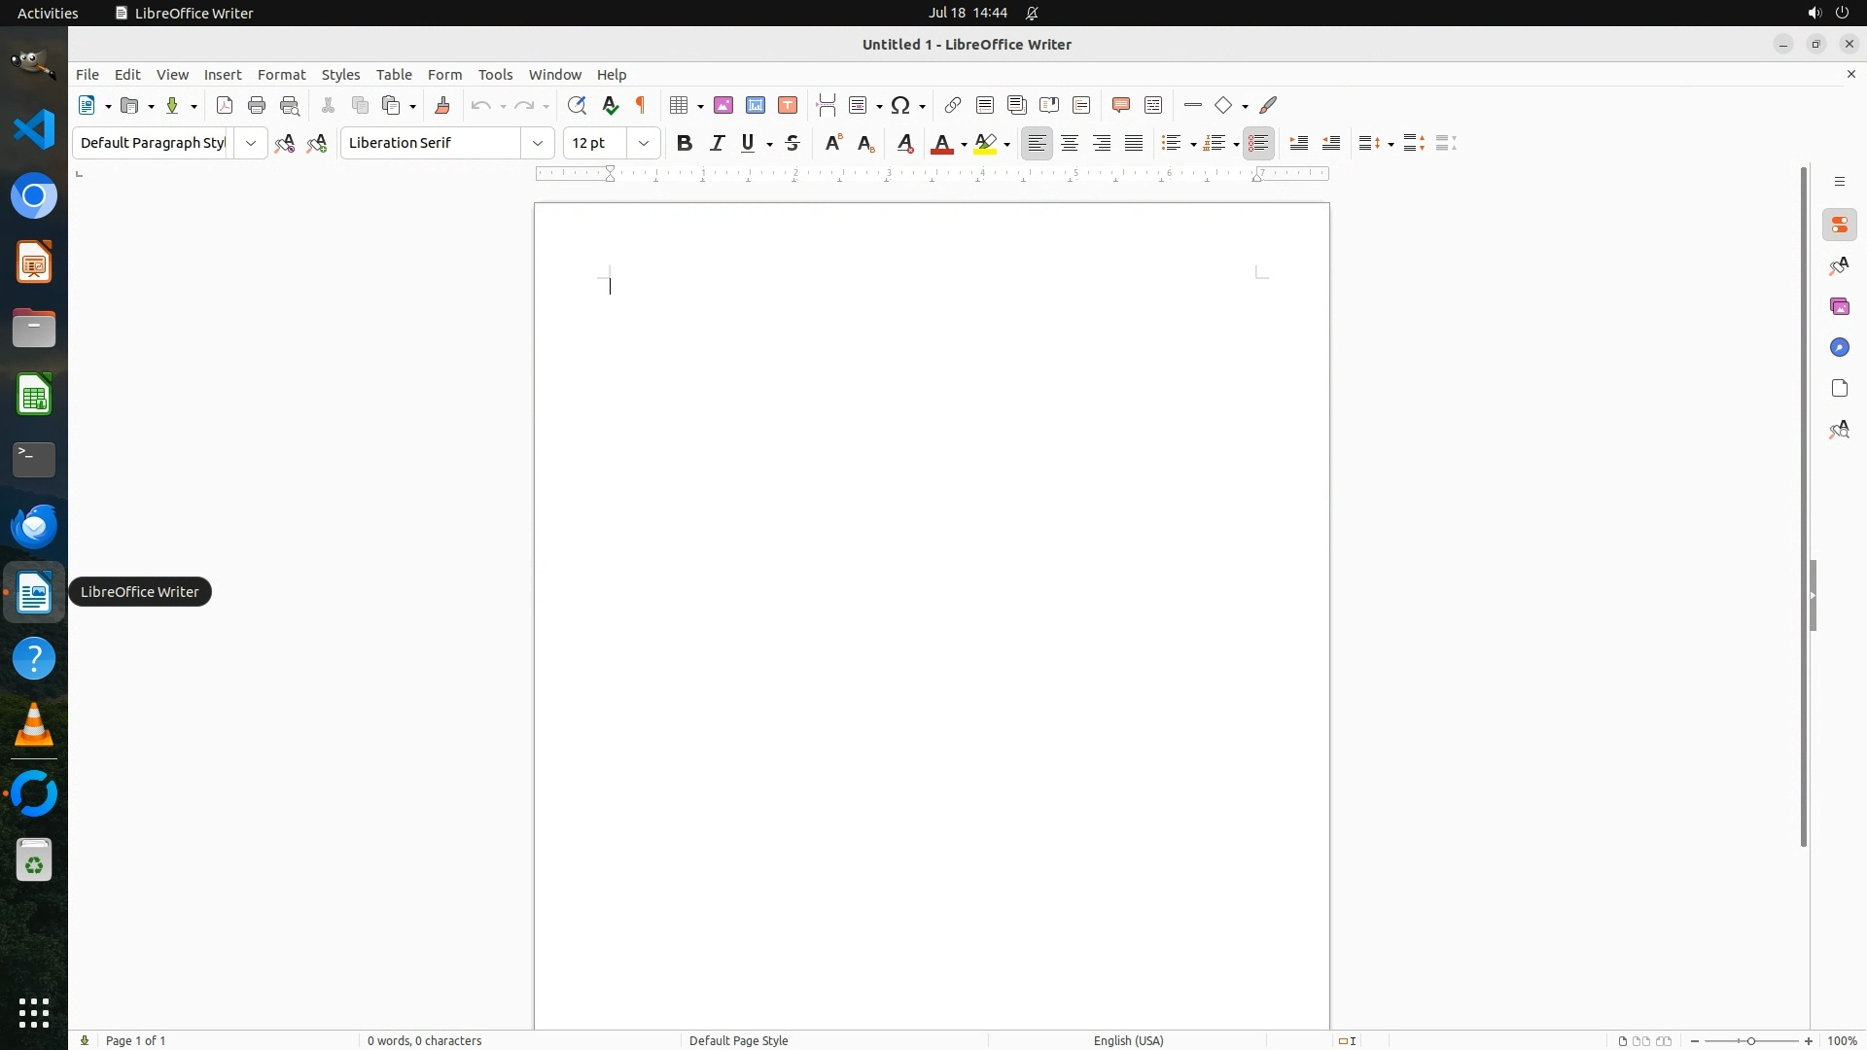Click English (USA) language in status bar

1128,1040
